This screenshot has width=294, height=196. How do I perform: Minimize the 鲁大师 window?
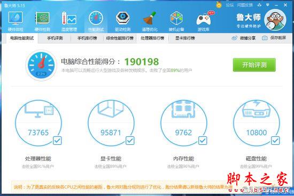(276, 5)
